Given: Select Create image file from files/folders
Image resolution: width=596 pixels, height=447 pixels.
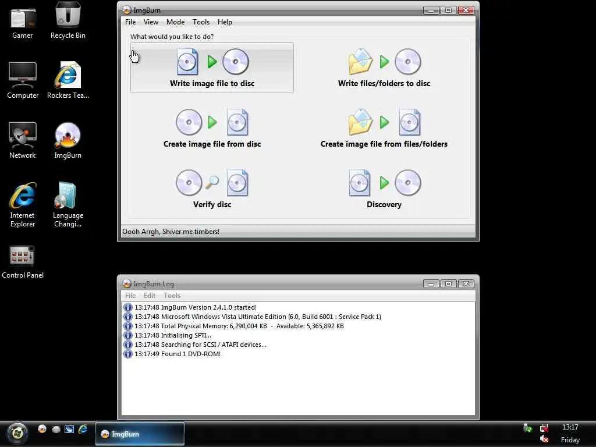Looking at the screenshot, I should (x=384, y=129).
